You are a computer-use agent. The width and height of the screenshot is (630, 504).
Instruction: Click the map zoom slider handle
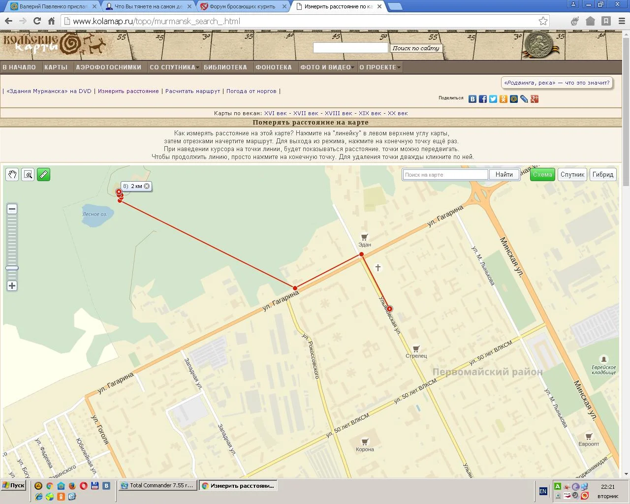[12, 268]
